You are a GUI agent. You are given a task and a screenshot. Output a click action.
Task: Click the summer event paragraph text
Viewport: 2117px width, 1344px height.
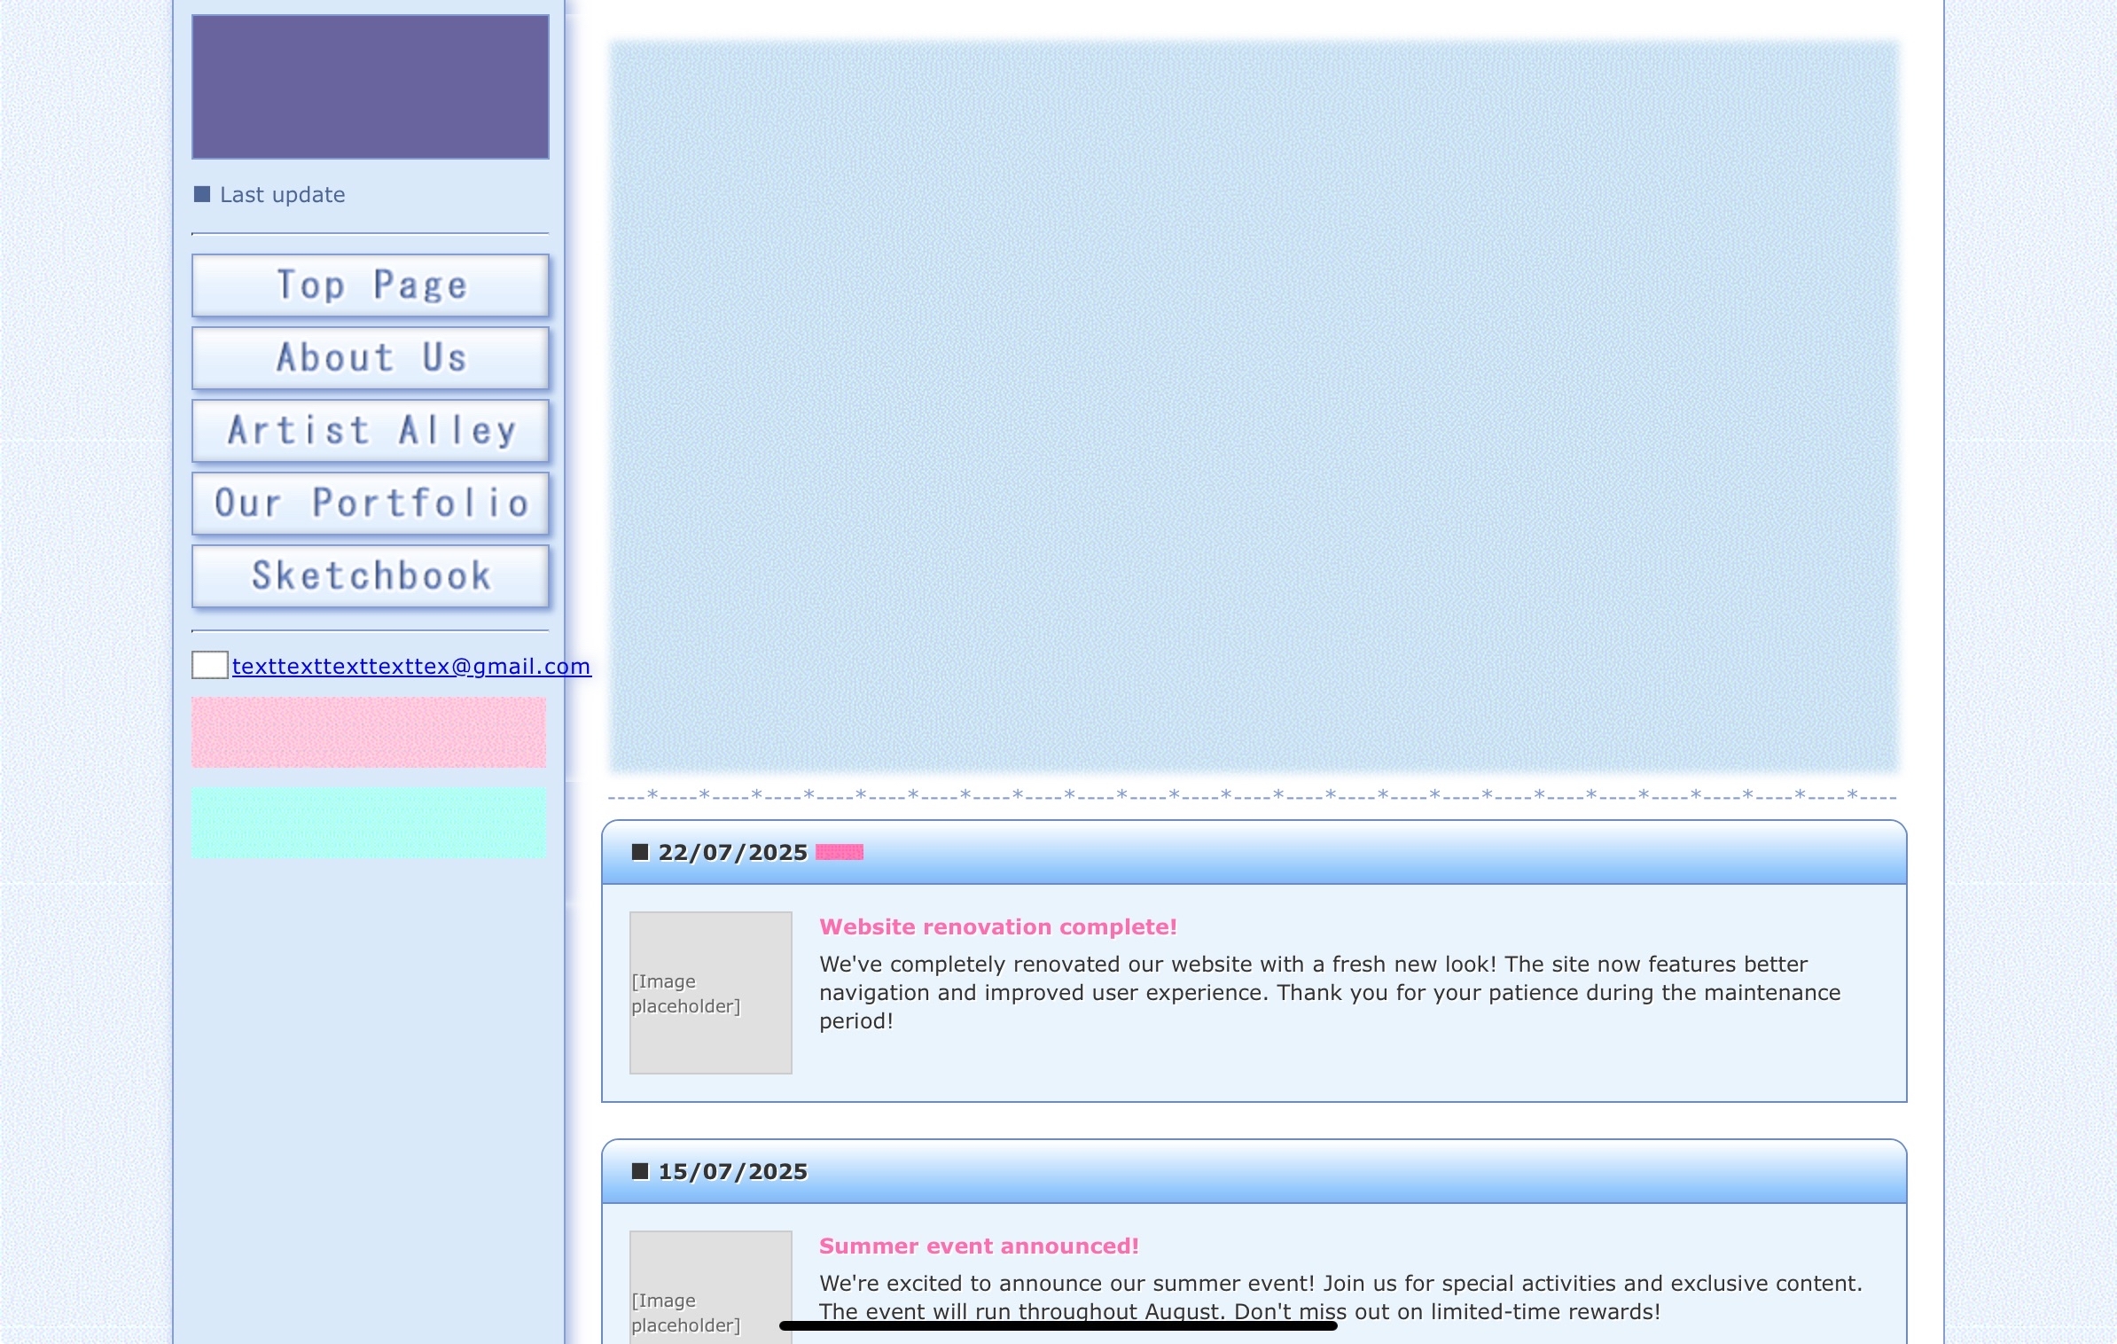pyautogui.click(x=1340, y=1297)
